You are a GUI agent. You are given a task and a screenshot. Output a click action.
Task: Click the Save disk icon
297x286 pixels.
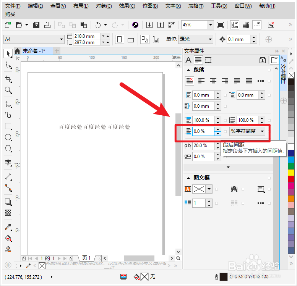tap(36, 25)
